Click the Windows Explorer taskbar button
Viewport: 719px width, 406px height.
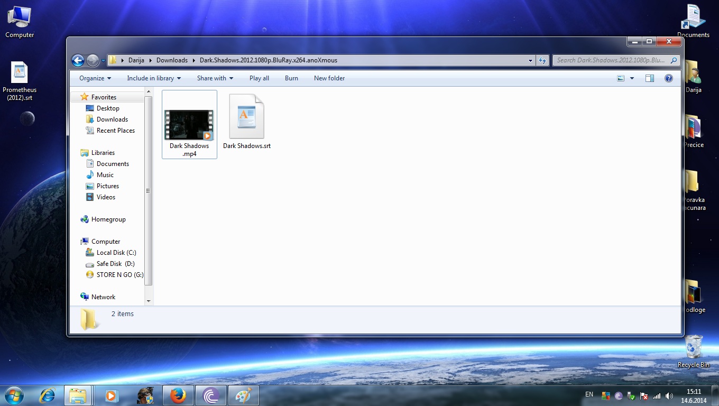coord(78,395)
